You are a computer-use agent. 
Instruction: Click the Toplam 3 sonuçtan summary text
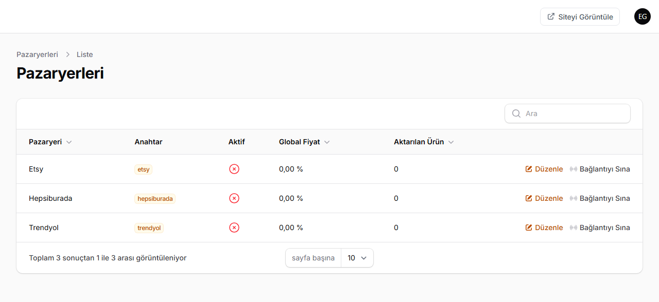coord(108,258)
